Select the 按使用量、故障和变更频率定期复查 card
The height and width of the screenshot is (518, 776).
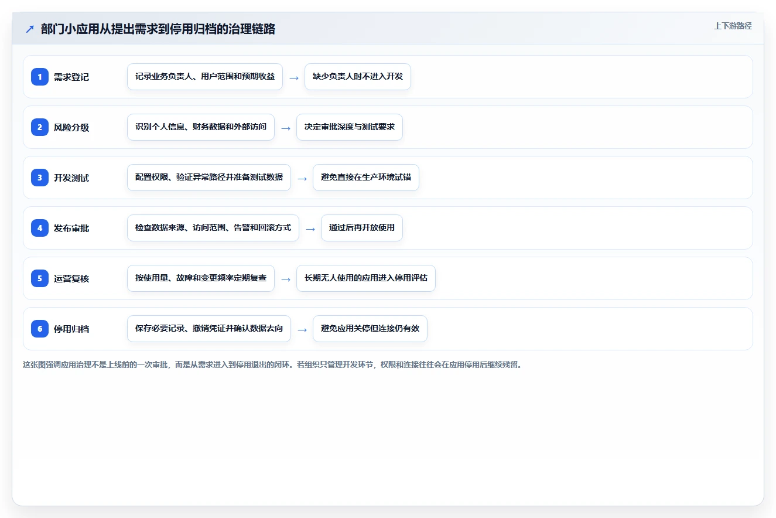201,278
